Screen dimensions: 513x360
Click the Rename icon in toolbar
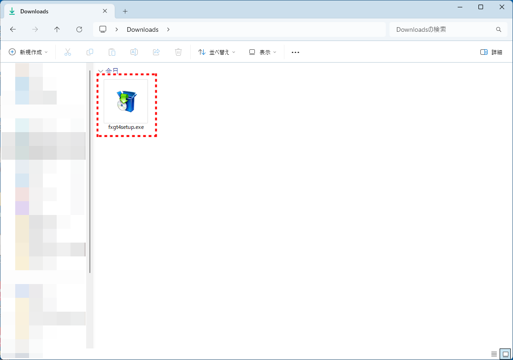[134, 52]
